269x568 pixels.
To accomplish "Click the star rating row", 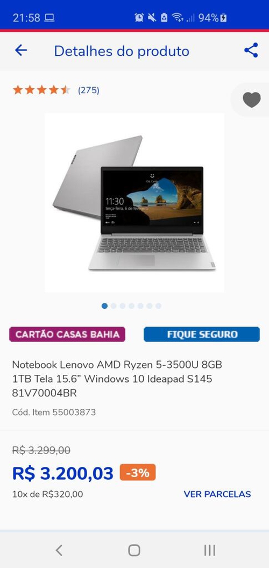I will (41, 90).
